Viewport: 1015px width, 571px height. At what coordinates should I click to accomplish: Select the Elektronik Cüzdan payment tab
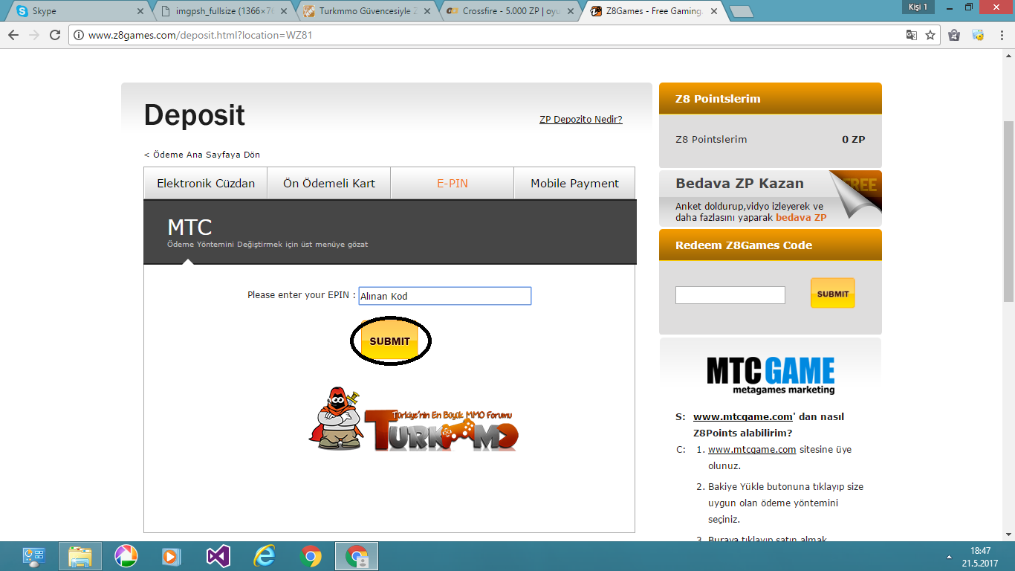click(x=206, y=183)
